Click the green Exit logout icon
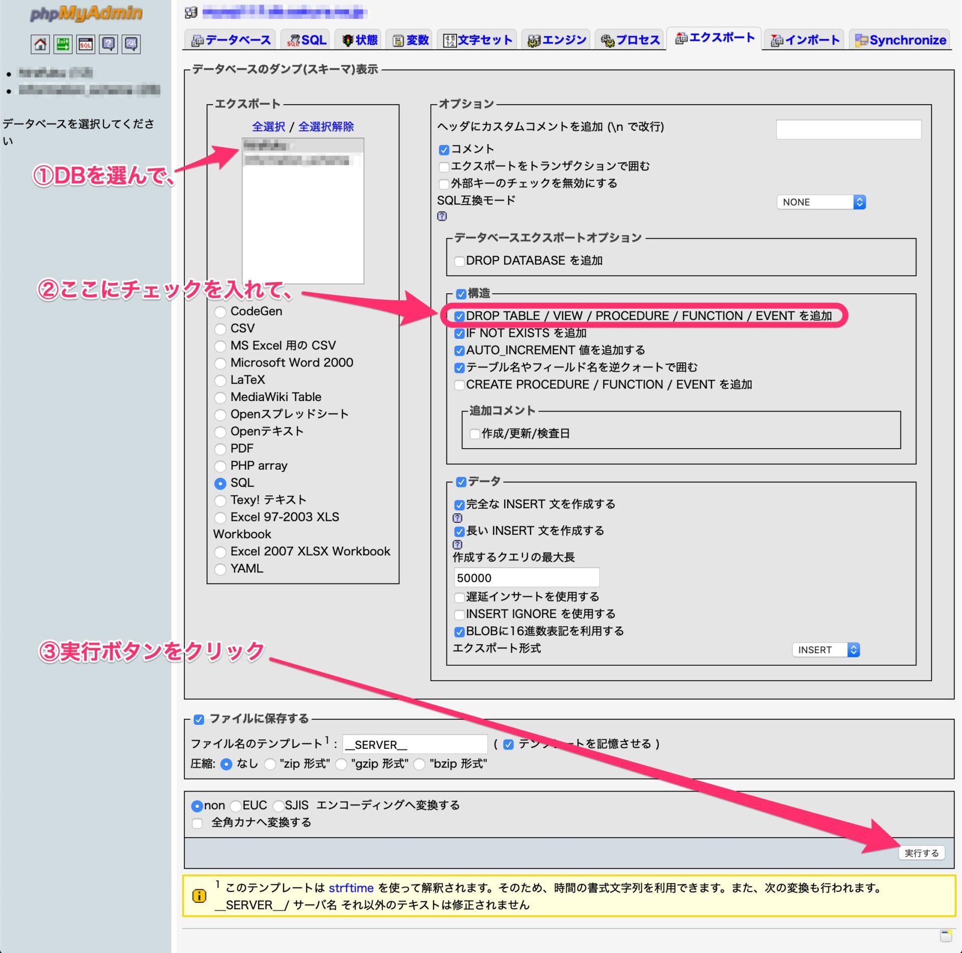 63,44
